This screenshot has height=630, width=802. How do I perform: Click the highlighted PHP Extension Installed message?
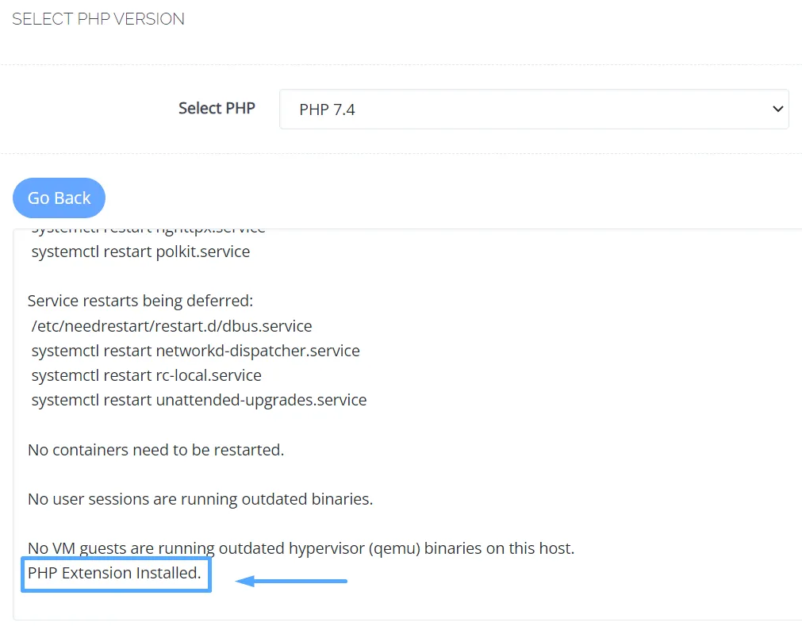tap(116, 574)
